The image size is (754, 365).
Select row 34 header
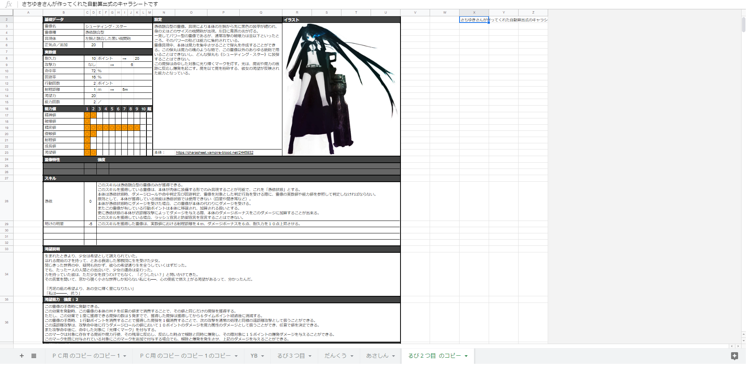(7, 274)
